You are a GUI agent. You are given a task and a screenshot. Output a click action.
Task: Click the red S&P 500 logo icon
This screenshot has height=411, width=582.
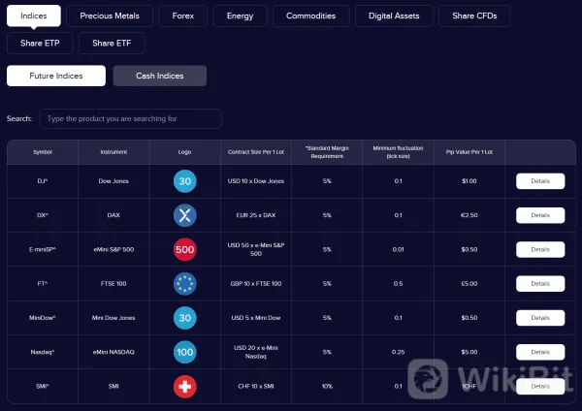coord(185,249)
